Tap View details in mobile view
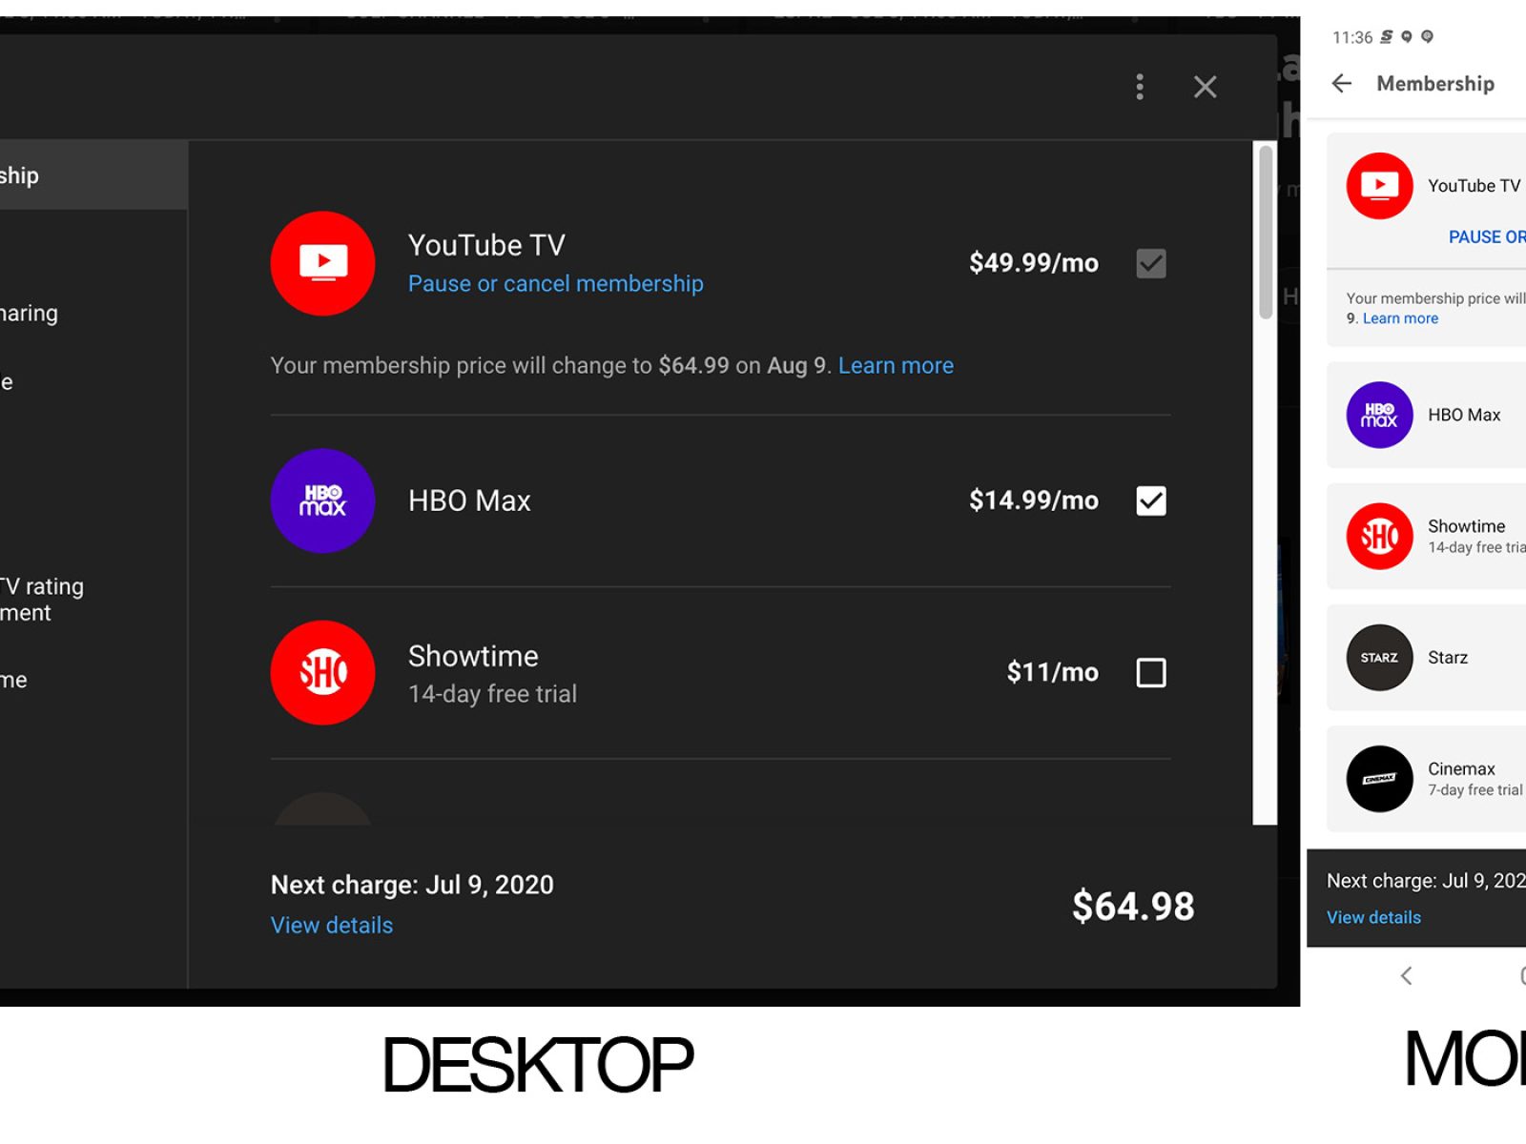This screenshot has height=1144, width=1526. click(x=1373, y=917)
